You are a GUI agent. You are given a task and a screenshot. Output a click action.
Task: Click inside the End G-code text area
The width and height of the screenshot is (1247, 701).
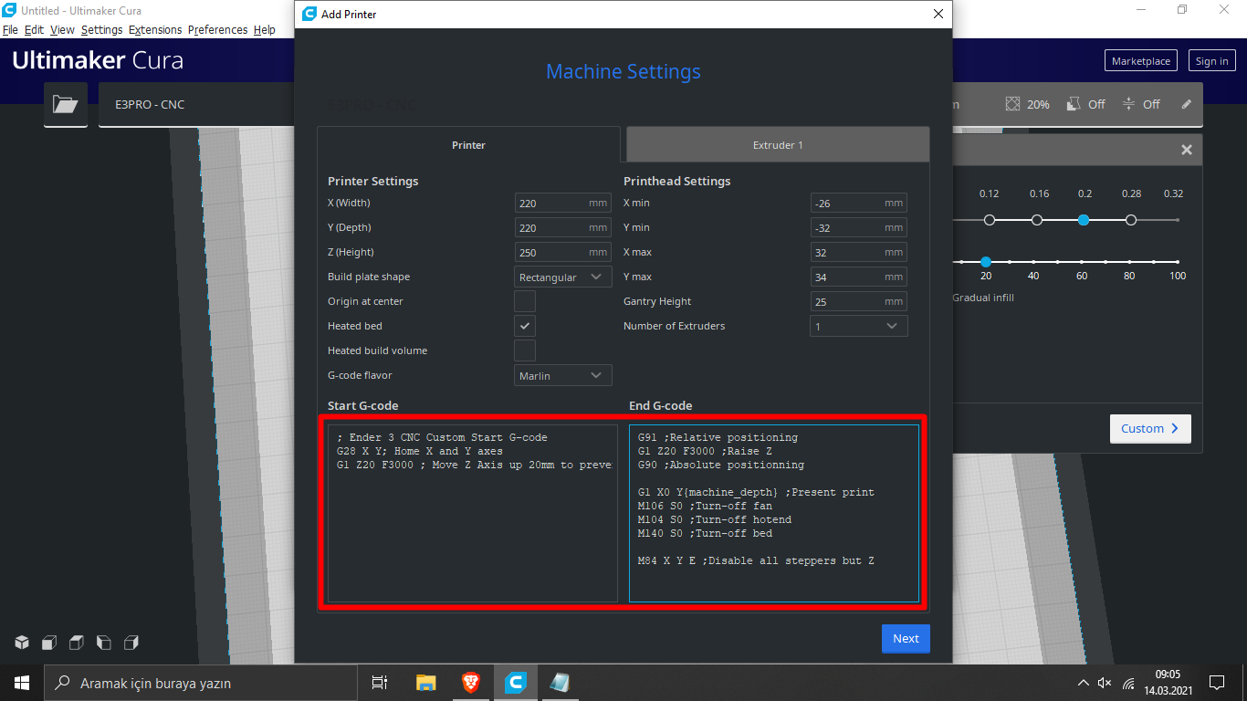(774, 513)
